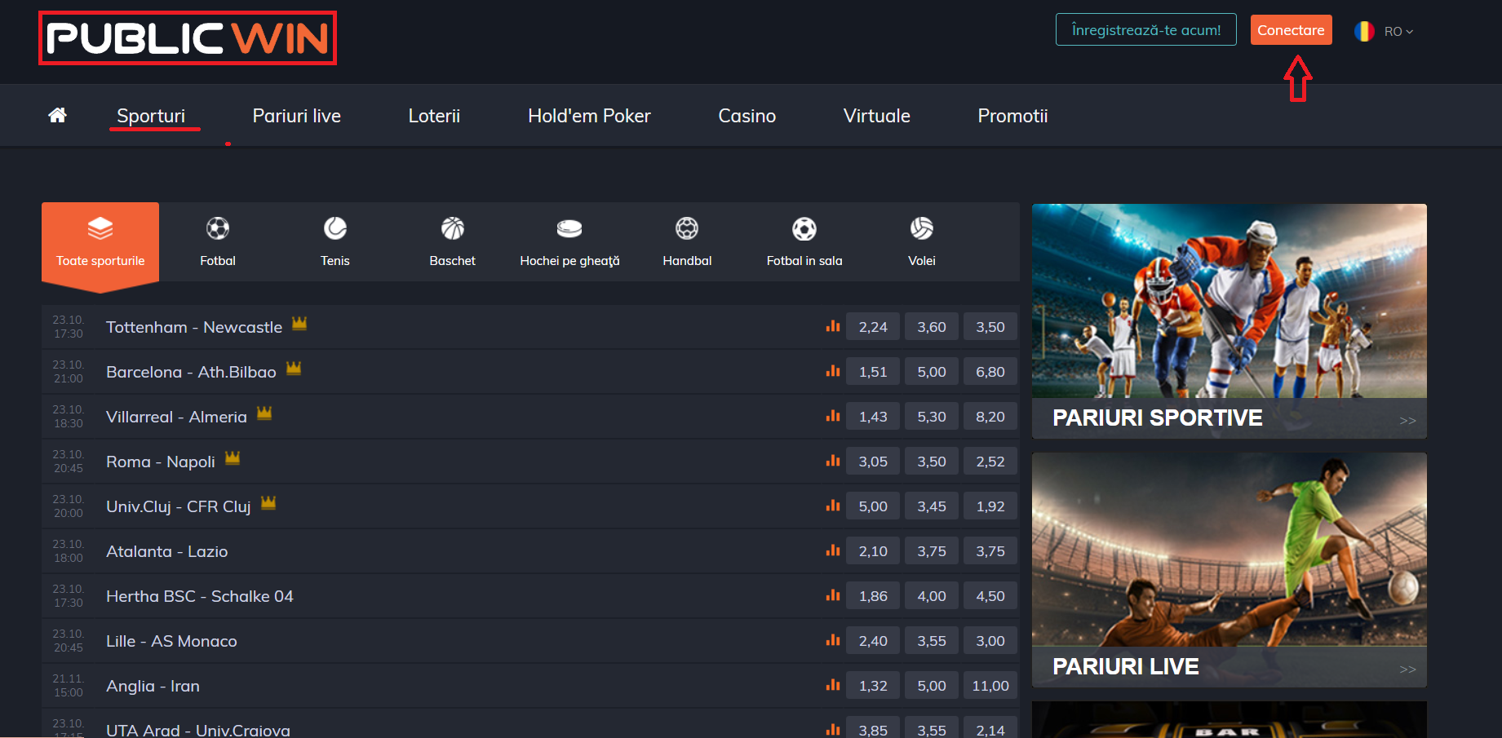Click the arrows on PARIURI LIVE banner

(x=1407, y=670)
